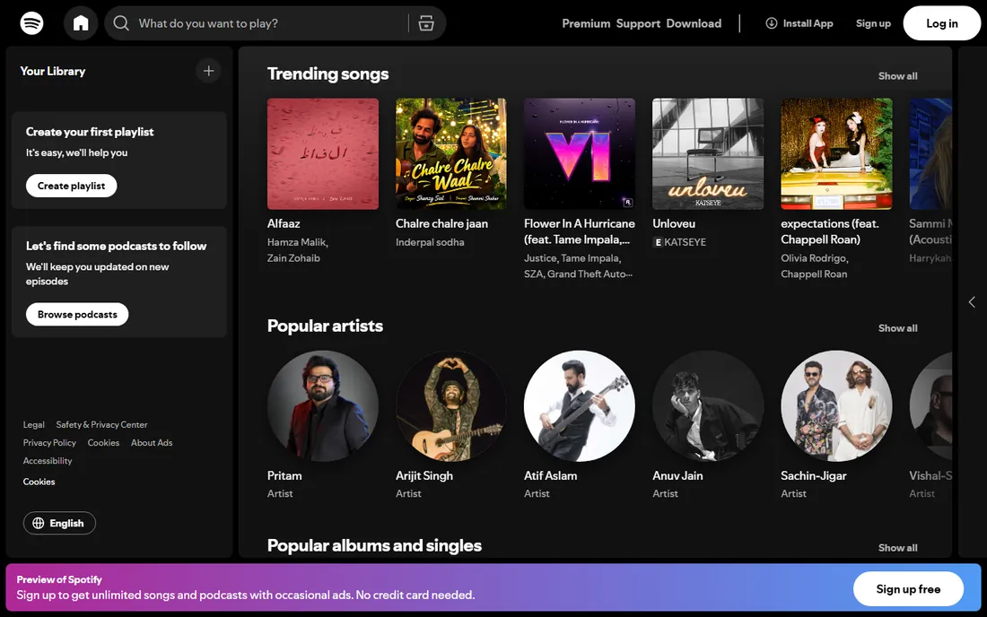Open the Browse icon in search bar
987x617 pixels.
(426, 23)
